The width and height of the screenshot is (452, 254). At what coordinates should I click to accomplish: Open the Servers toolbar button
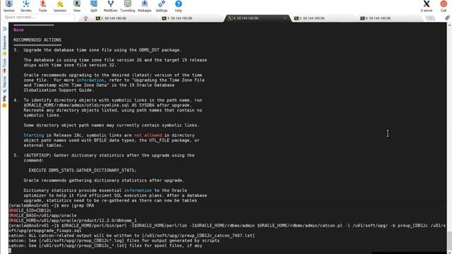26,6
